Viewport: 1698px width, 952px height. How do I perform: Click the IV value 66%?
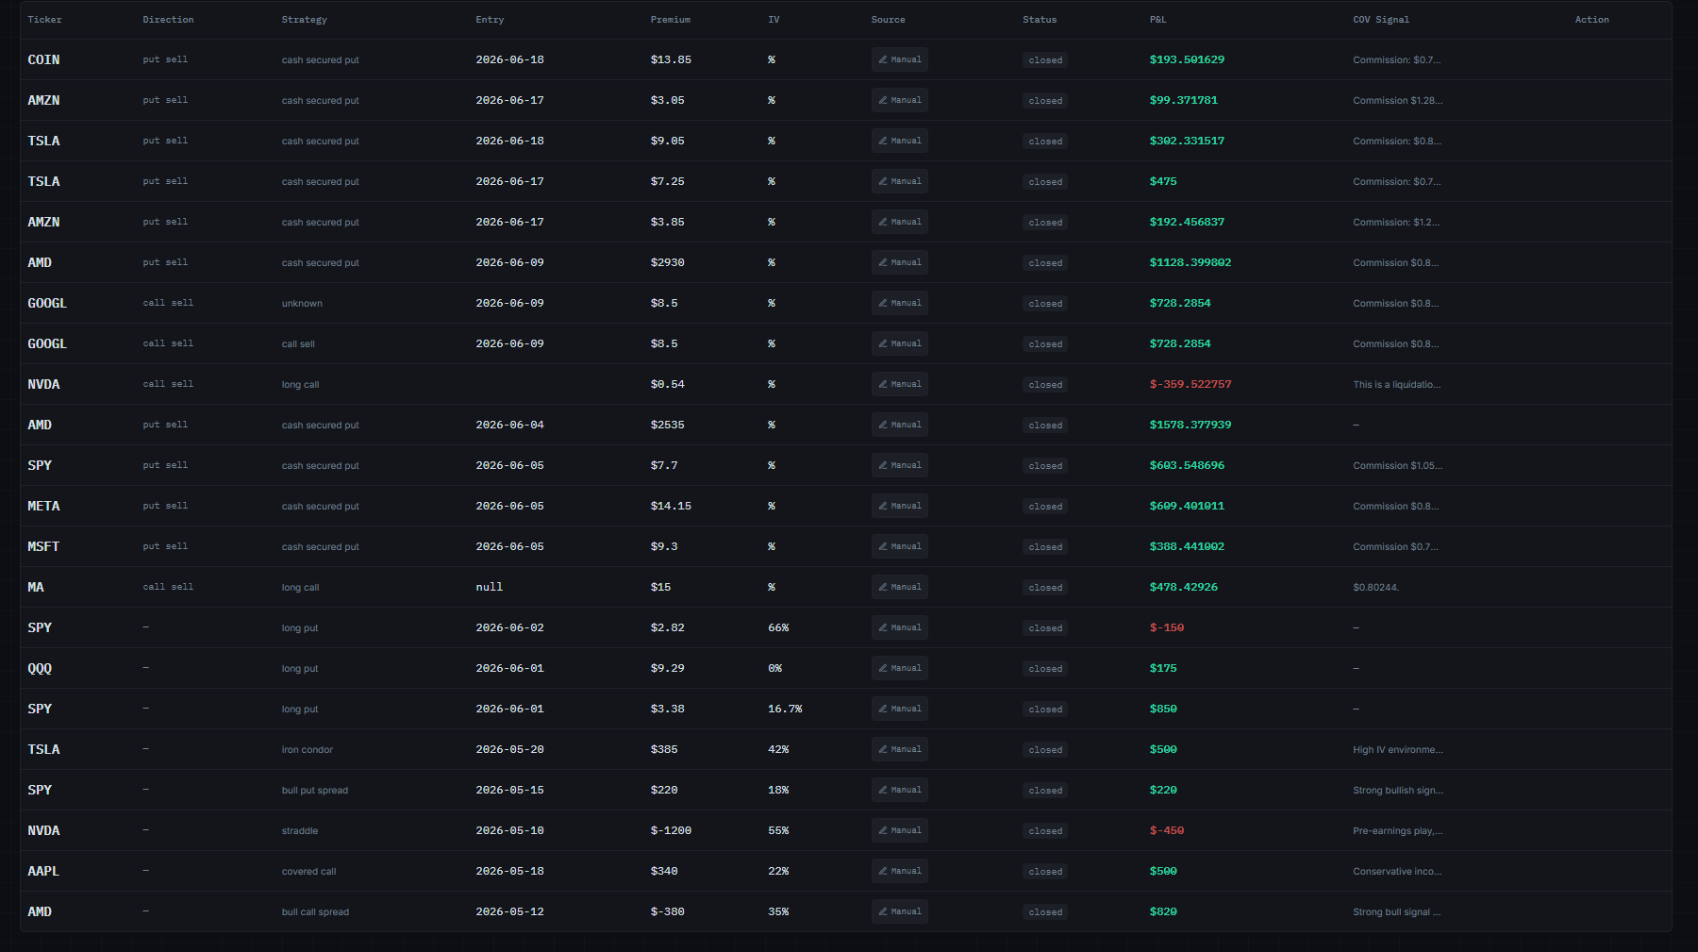pos(778,627)
